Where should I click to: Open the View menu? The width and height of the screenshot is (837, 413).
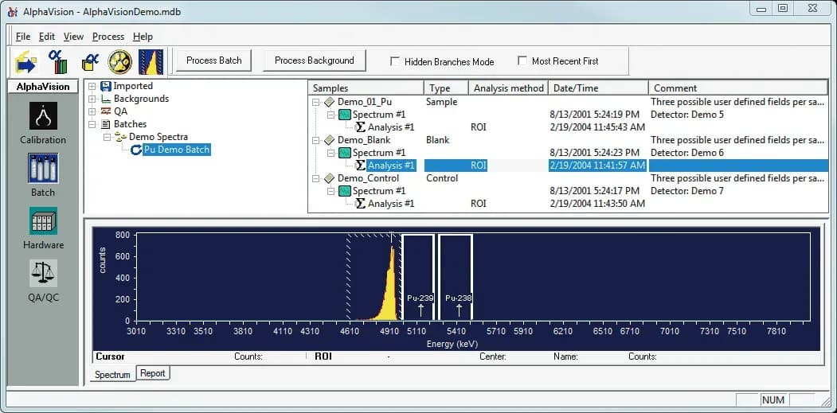pos(73,37)
